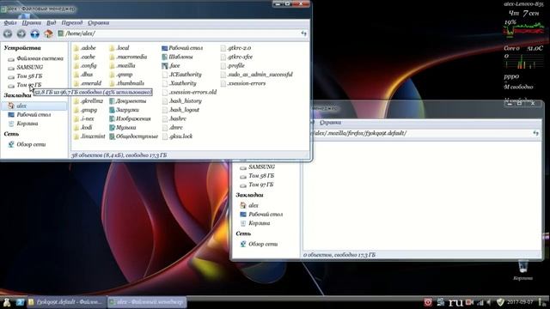The width and height of the screenshot is (550, 309).
Task: Go back using the left arrow toolbar icon
Action: point(8,33)
